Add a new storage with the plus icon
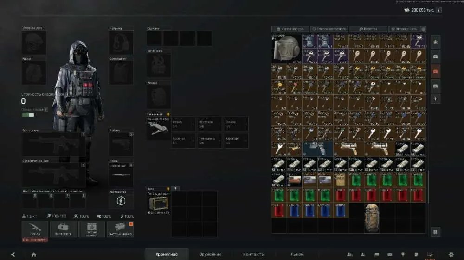 point(435,99)
